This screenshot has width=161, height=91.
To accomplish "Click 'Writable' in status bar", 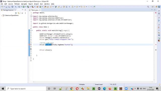I will (x=82, y=84).
